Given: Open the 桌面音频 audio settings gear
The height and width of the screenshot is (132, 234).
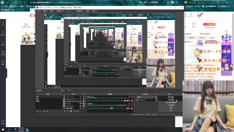Looking at the screenshot, I should tap(132, 108).
